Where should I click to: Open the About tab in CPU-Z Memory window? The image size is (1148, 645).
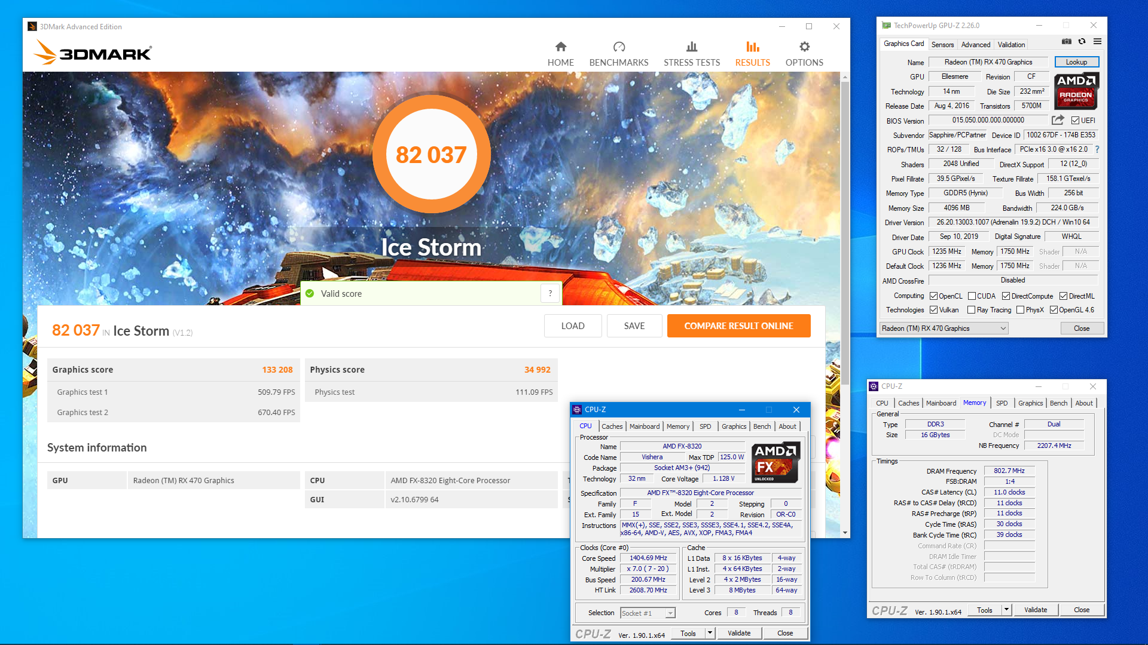(1083, 403)
